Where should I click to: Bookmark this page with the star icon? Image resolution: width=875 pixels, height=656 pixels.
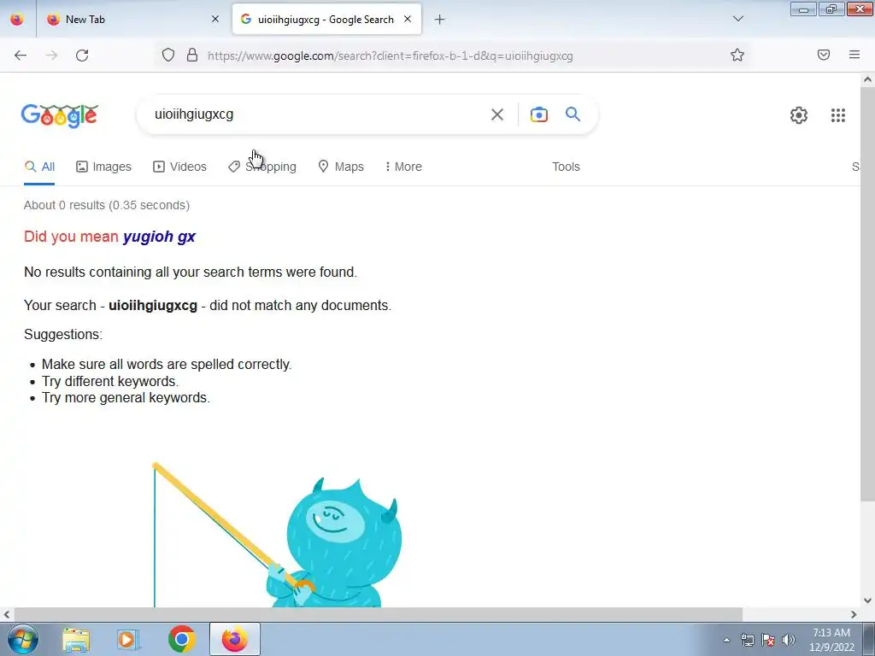[x=737, y=55]
